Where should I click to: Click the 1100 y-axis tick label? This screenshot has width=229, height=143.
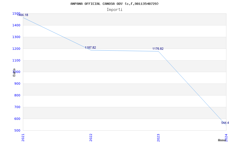(x=16, y=60)
